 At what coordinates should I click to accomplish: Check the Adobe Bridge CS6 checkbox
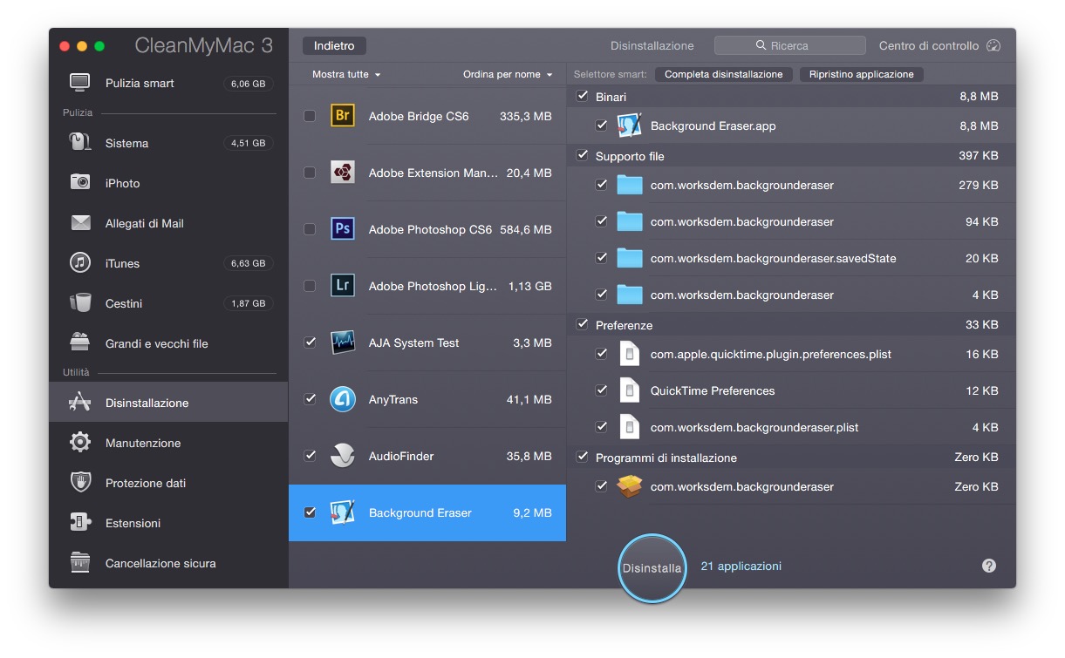[310, 116]
